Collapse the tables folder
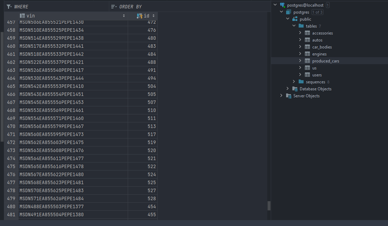The height and width of the screenshot is (226, 388). pos(294,26)
